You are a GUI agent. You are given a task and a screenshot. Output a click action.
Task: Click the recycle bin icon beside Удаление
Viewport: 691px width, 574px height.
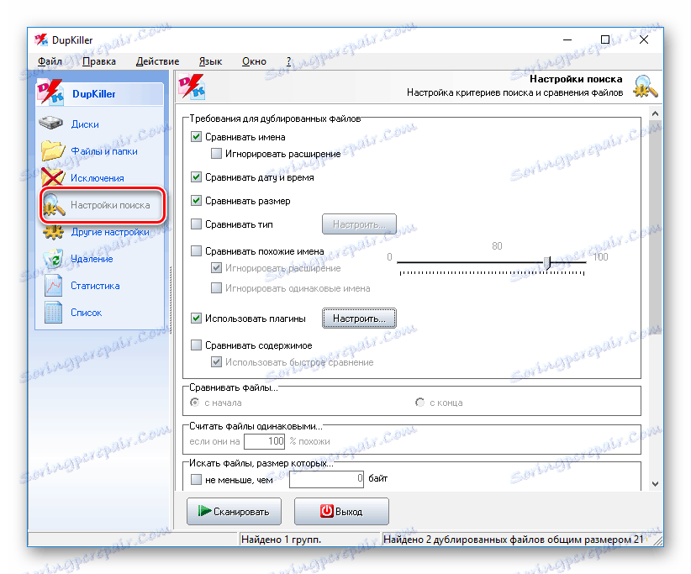point(53,259)
